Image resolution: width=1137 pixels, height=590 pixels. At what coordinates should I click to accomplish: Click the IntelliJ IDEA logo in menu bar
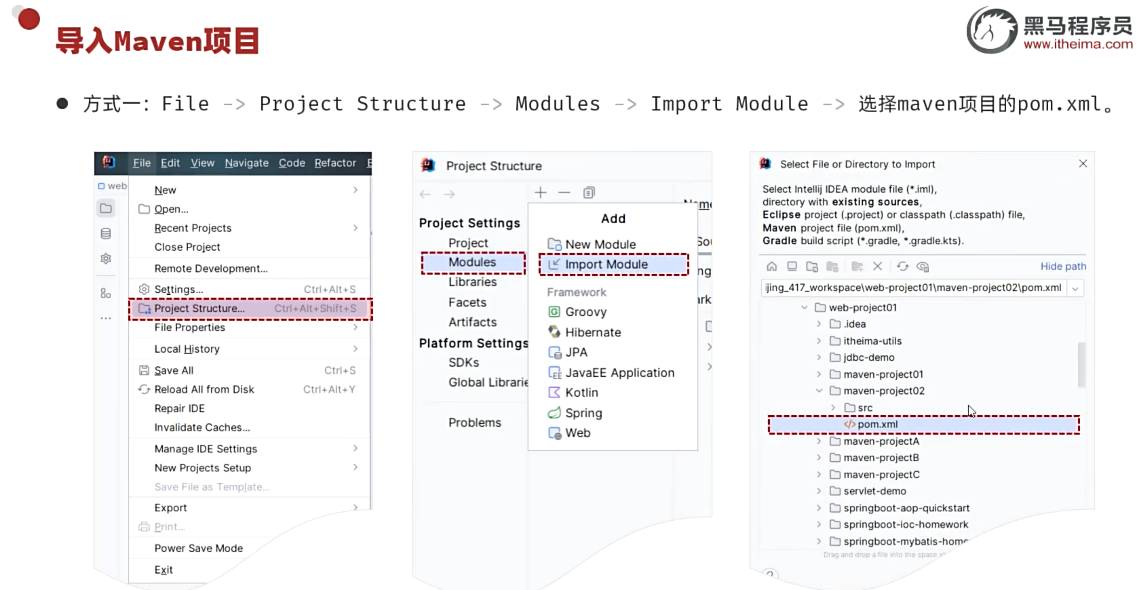coord(109,162)
